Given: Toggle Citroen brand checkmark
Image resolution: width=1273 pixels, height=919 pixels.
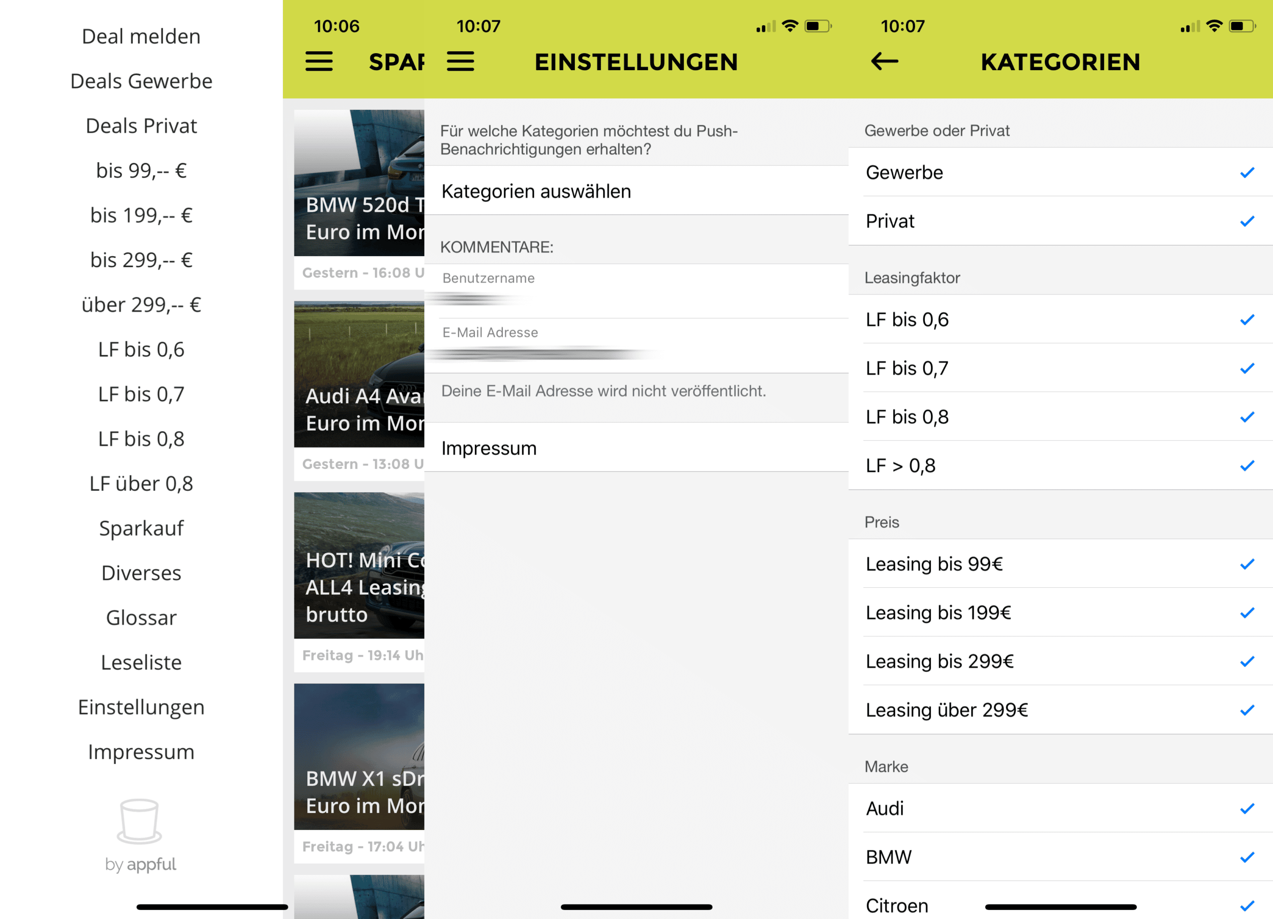Looking at the screenshot, I should [x=1247, y=906].
